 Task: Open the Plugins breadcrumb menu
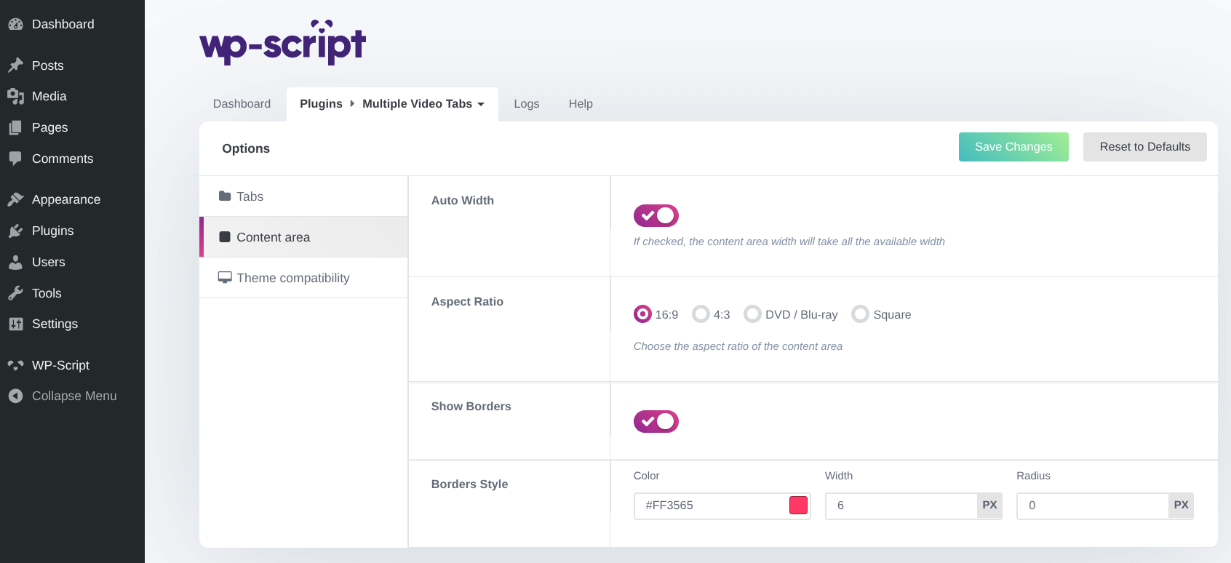[x=321, y=104]
